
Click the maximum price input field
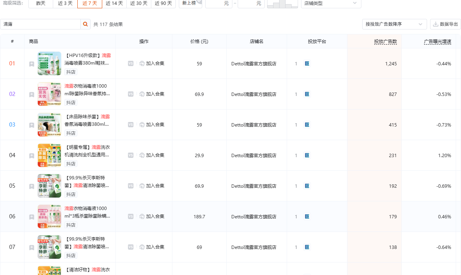pyautogui.click(x=251, y=3)
